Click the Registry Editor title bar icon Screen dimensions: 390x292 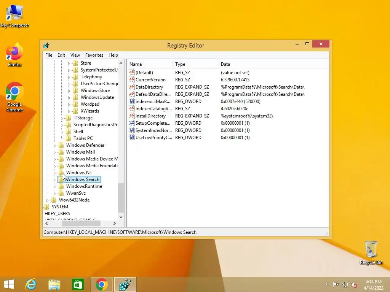46,46
